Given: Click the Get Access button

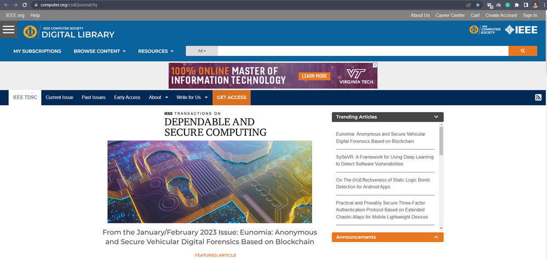Looking at the screenshot, I should point(231,97).
